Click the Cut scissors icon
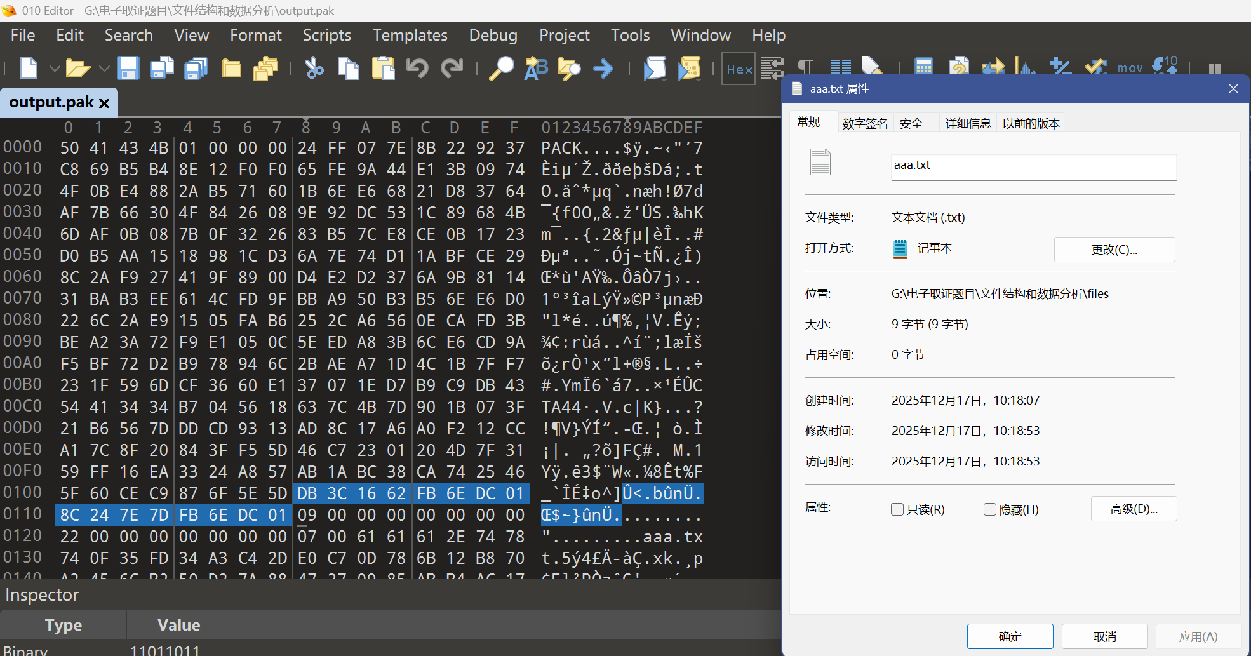This screenshot has height=656, width=1251. (x=314, y=68)
